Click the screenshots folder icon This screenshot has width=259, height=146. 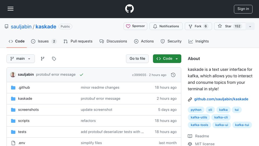pyautogui.click(x=13, y=109)
